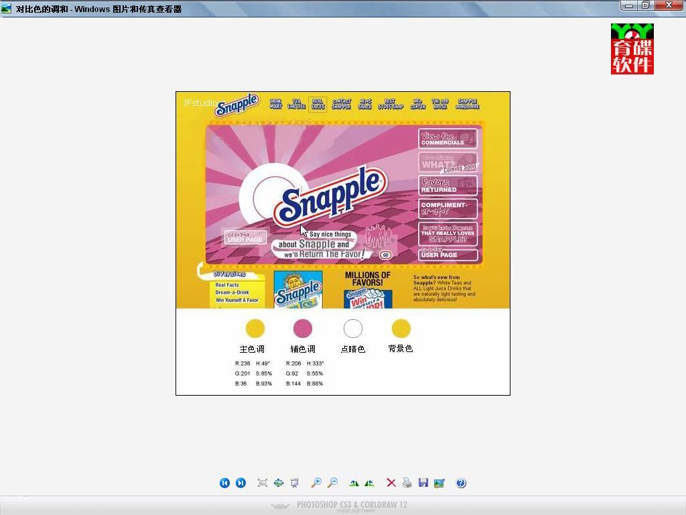Start the slide show
686x515 pixels.
(295, 483)
